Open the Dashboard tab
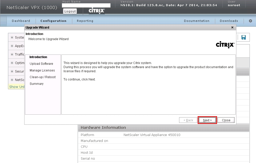 pyautogui.click(x=21, y=21)
